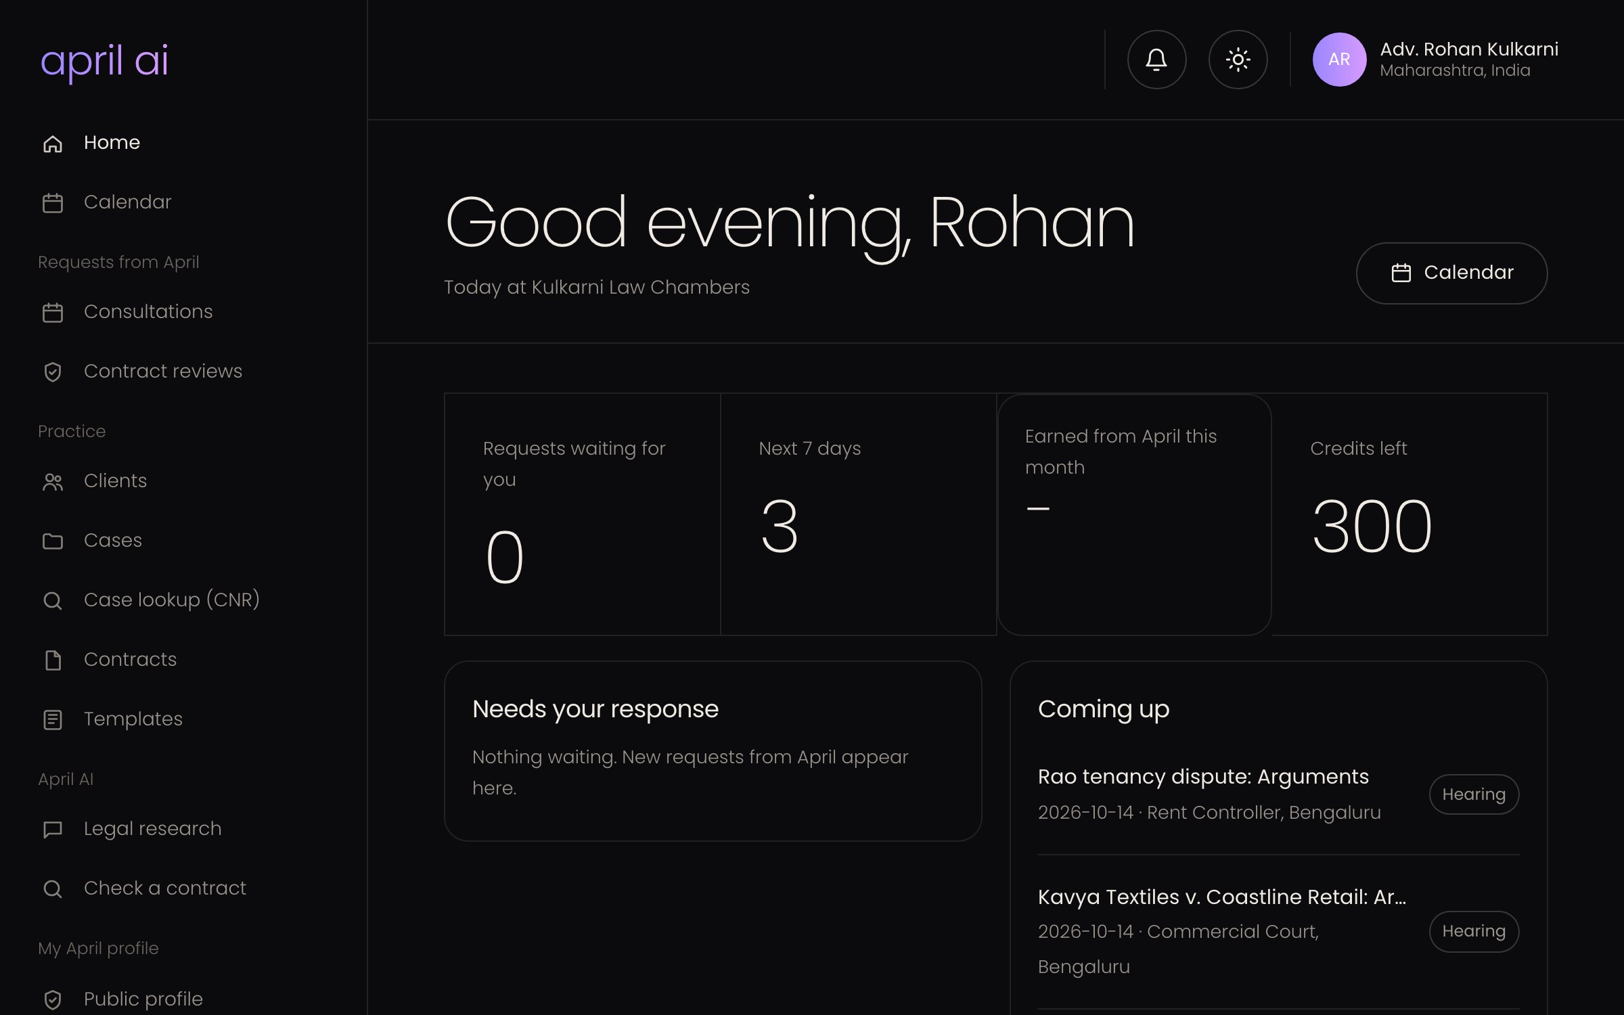Click the Calendar button beside the greeting
The width and height of the screenshot is (1624, 1015).
point(1451,273)
